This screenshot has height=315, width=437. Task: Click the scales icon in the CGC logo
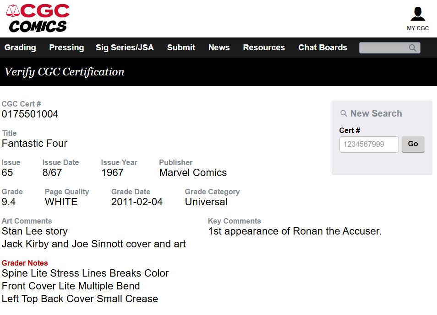click(x=13, y=11)
